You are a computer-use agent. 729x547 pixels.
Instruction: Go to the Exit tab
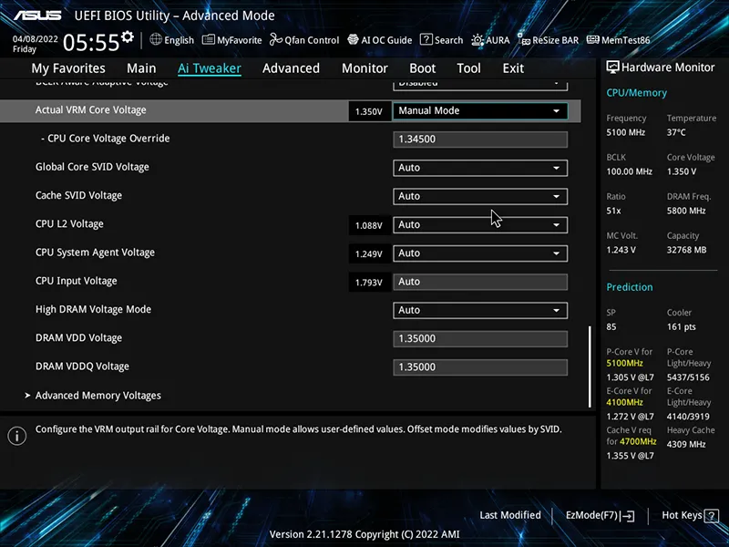pos(513,68)
